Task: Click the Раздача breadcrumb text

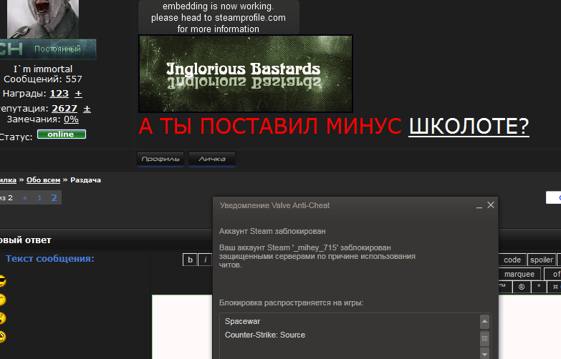Action: pos(85,180)
